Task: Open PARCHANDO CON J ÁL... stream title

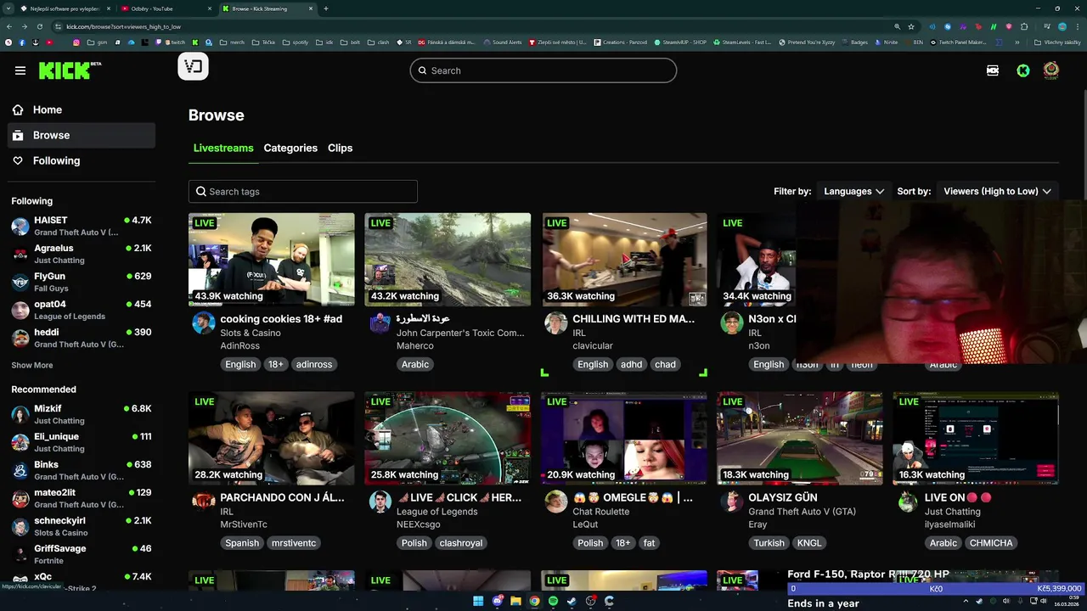Action: (282, 497)
